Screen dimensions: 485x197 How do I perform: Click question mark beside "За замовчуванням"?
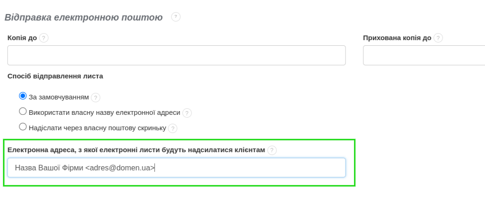96,98
